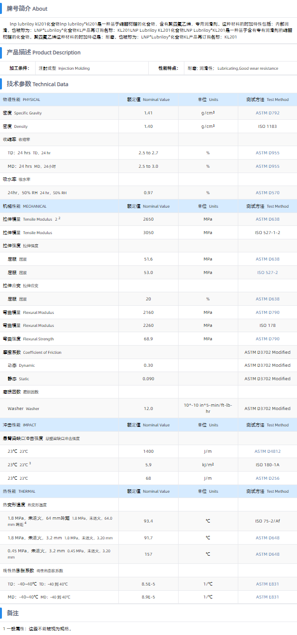Click ASTM D3702 Modified in the Washer row
The height and width of the screenshot is (635, 297).
point(267,409)
